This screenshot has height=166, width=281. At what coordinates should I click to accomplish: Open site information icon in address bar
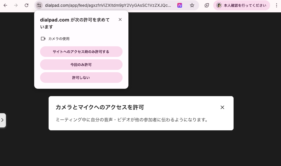click(39, 5)
